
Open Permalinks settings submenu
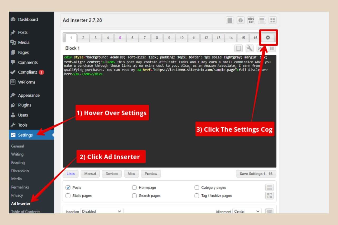[x=20, y=187]
